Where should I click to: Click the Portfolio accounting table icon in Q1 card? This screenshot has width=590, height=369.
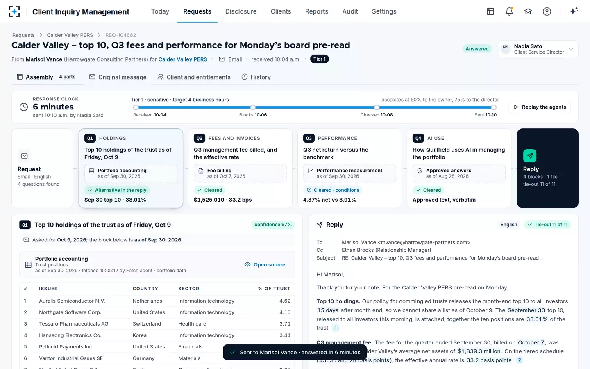click(91, 171)
